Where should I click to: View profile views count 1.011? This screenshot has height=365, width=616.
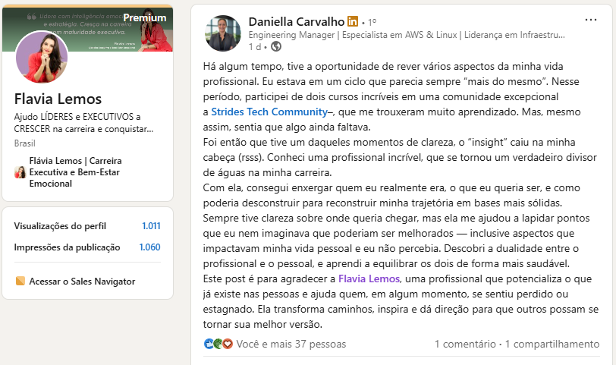[151, 226]
